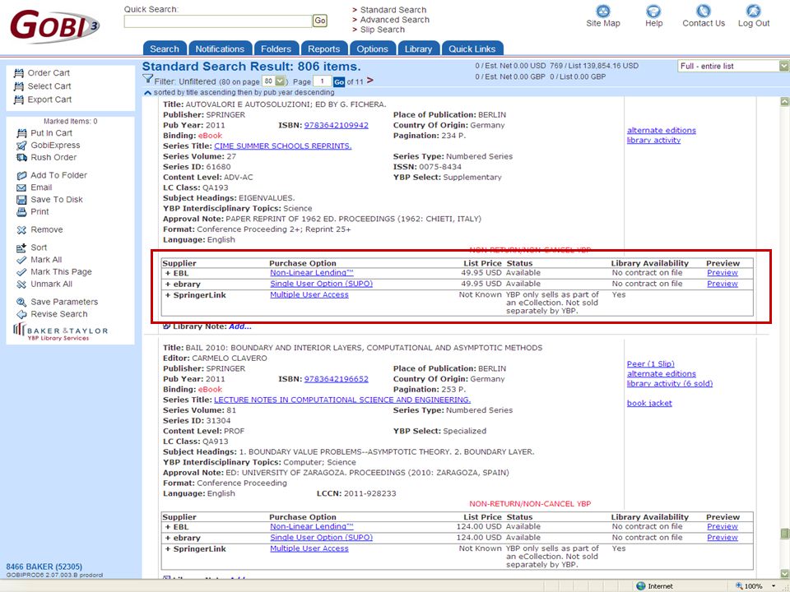Click results scrollbar down arrow
Screen dimensions: 790x592
(x=784, y=575)
